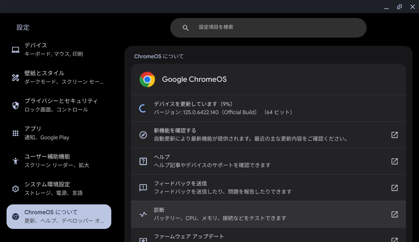The image size is (419, 242).
Task: Click the Google Chrome logo icon
Action: pyautogui.click(x=147, y=79)
